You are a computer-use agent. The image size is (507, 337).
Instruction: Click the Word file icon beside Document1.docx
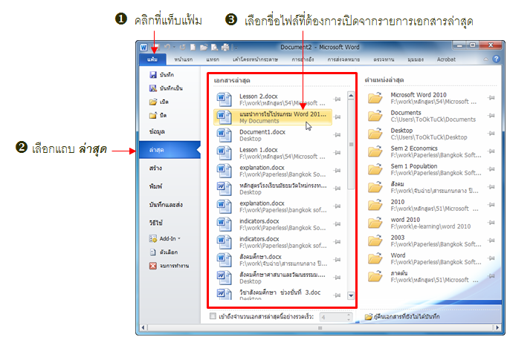[224, 135]
